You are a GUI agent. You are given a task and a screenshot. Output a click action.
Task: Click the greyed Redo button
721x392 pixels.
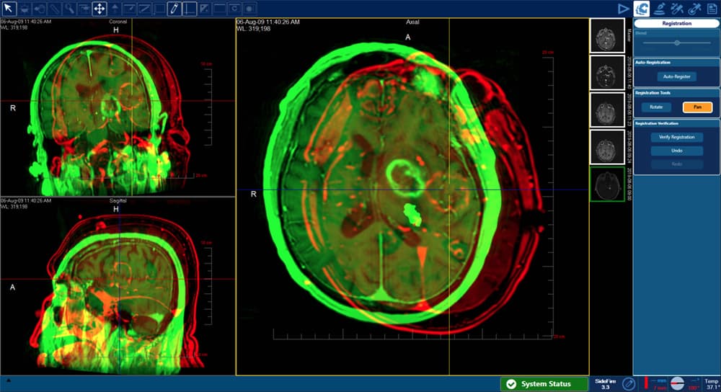676,164
